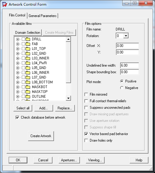Open the Rotation dropdown
This screenshot has height=173, width=155.
coord(126,36)
